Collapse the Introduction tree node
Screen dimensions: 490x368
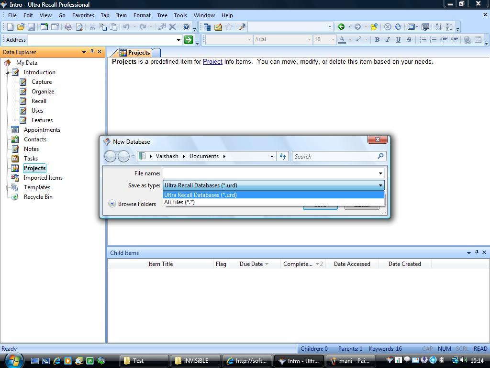tap(7, 73)
